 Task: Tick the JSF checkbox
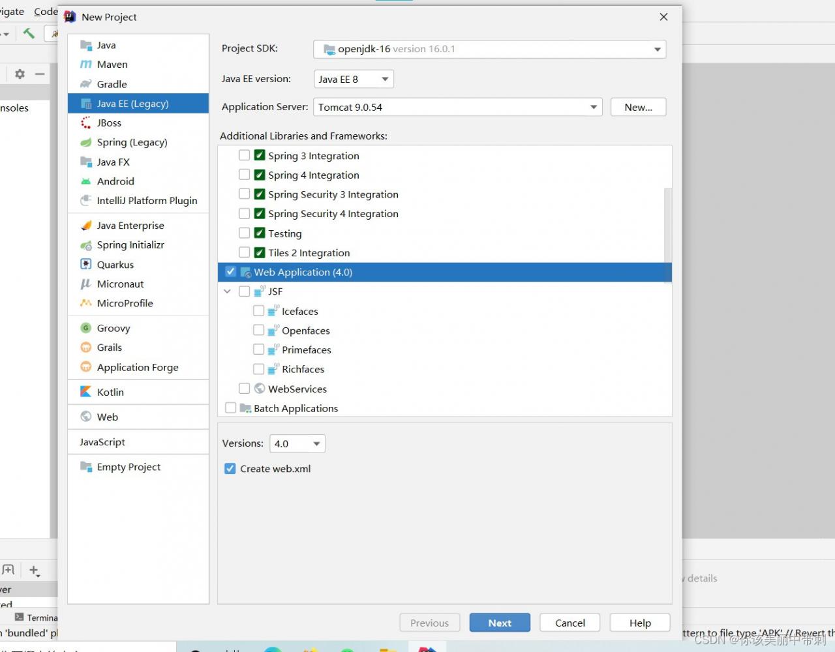pos(245,291)
